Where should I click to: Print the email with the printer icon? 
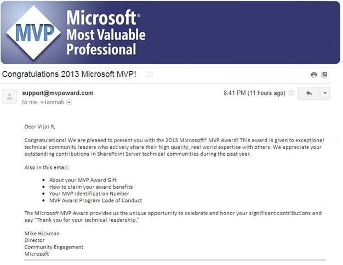(x=314, y=75)
